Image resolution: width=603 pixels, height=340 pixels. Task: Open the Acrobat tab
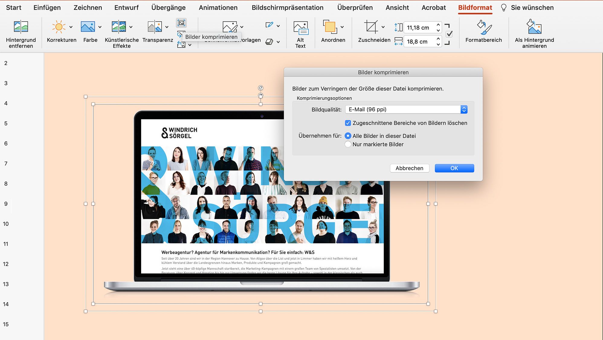(434, 8)
